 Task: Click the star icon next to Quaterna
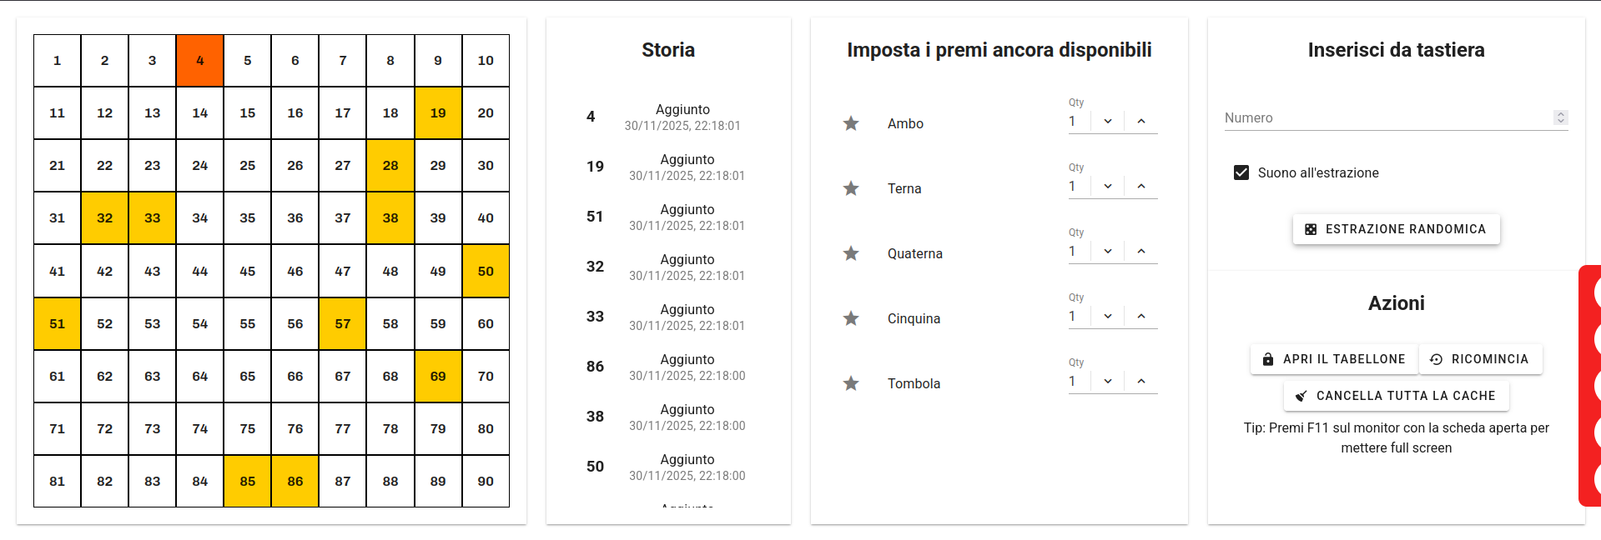pyautogui.click(x=851, y=253)
